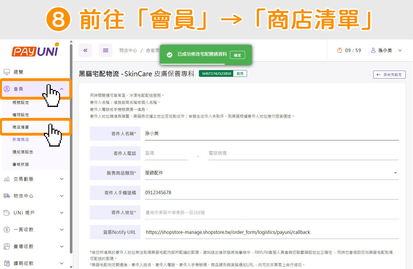
Task: Click the 電話號碼 input field
Action: coord(304,153)
